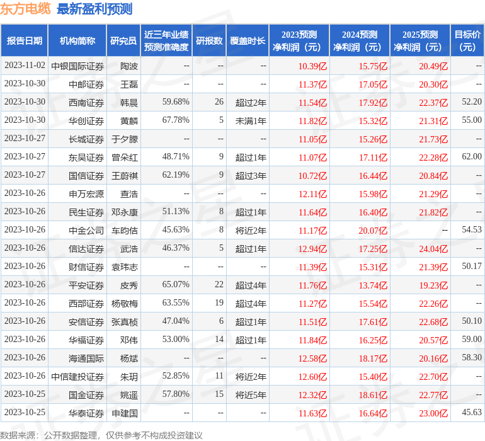Screen dimensions: 485x441
Task: Click researcher name 邓永康
Action: [x=125, y=212]
